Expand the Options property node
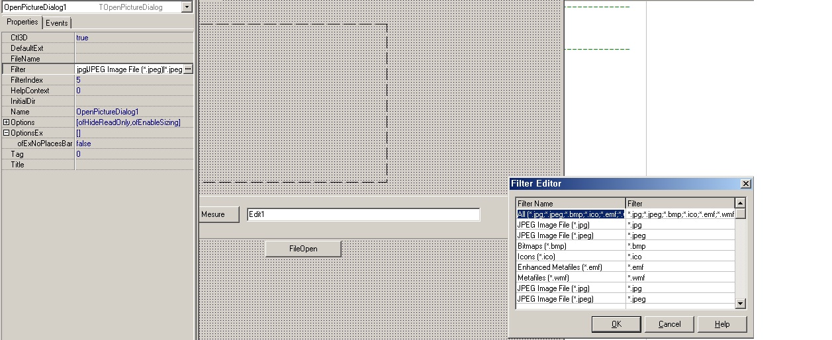The width and height of the screenshot is (832, 340). click(x=7, y=122)
